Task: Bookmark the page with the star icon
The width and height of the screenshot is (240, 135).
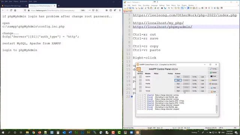Action: pyautogui.click(x=97, y=10)
